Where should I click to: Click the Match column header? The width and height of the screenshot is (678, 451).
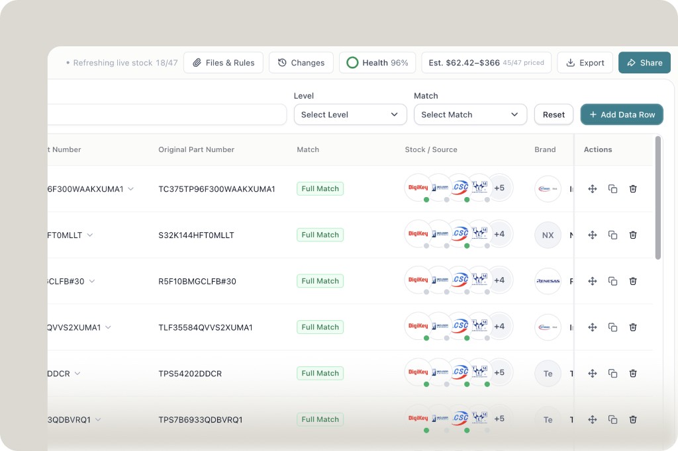tap(308, 149)
